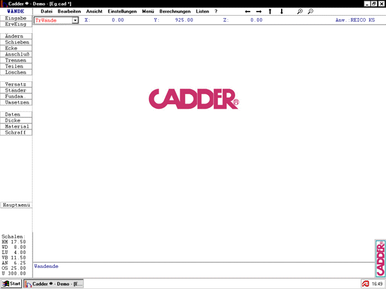Click the Schraff button
This screenshot has width=386, height=289.
(16, 132)
